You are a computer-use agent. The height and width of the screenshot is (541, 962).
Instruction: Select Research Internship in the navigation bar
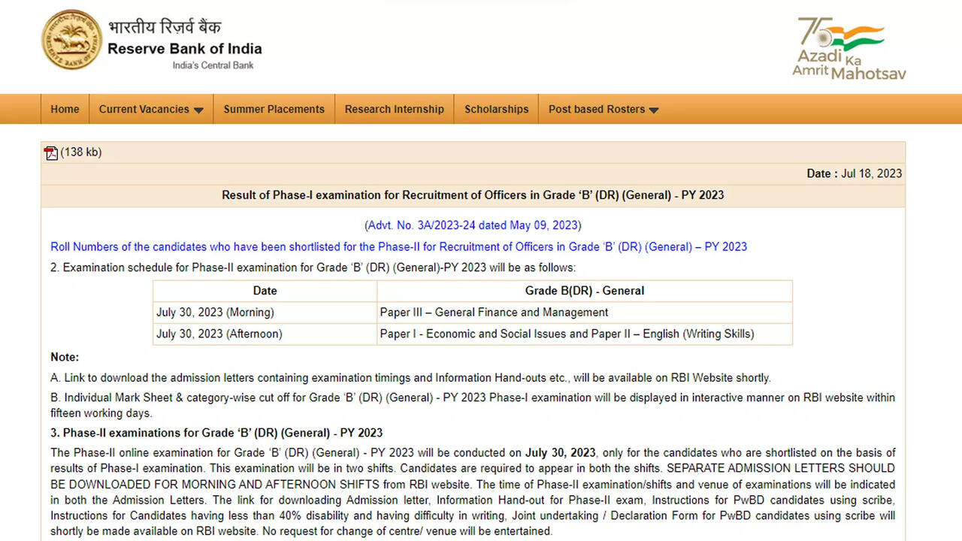(x=394, y=109)
